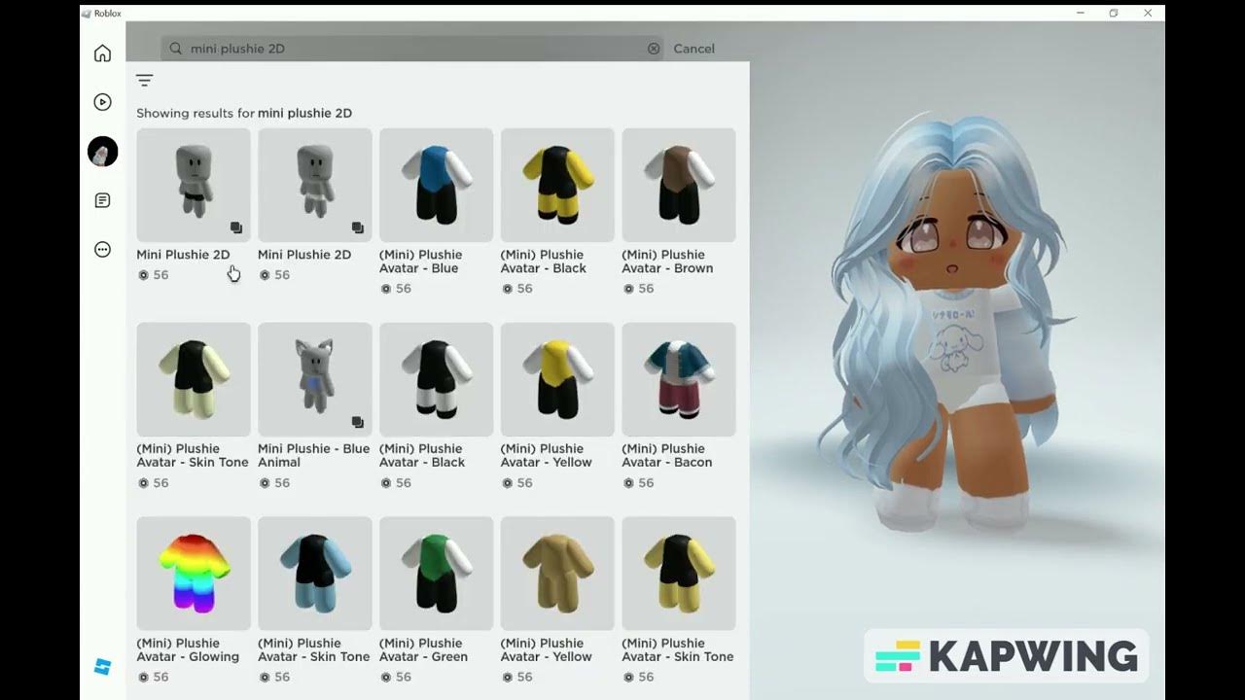Open the '(Mini) Plushie Avatar - Glowing' title
The width and height of the screenshot is (1245, 700).
188,650
